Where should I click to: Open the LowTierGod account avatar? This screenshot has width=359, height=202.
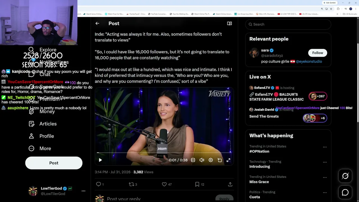pos(33,191)
